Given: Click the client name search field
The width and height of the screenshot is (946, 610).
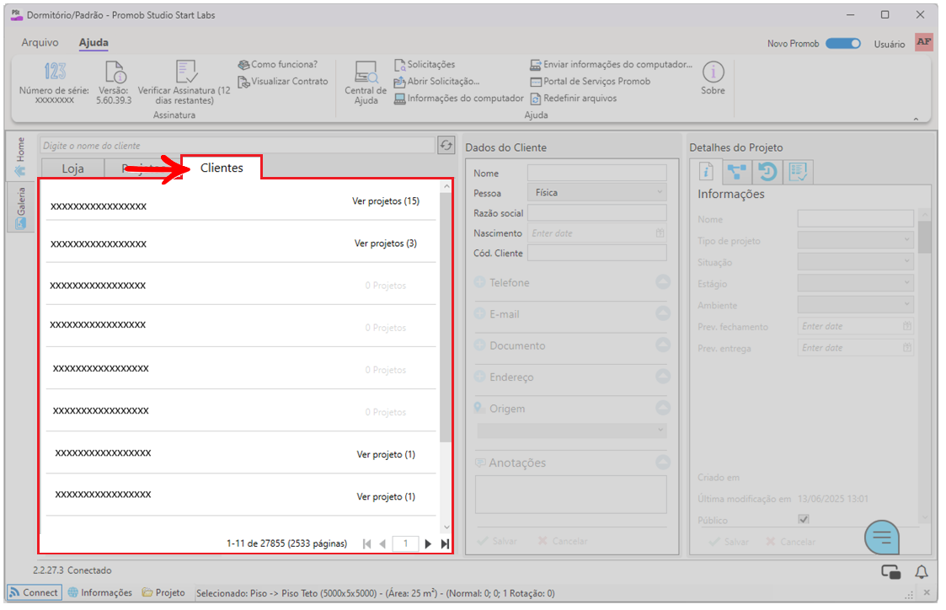Looking at the screenshot, I should (237, 146).
